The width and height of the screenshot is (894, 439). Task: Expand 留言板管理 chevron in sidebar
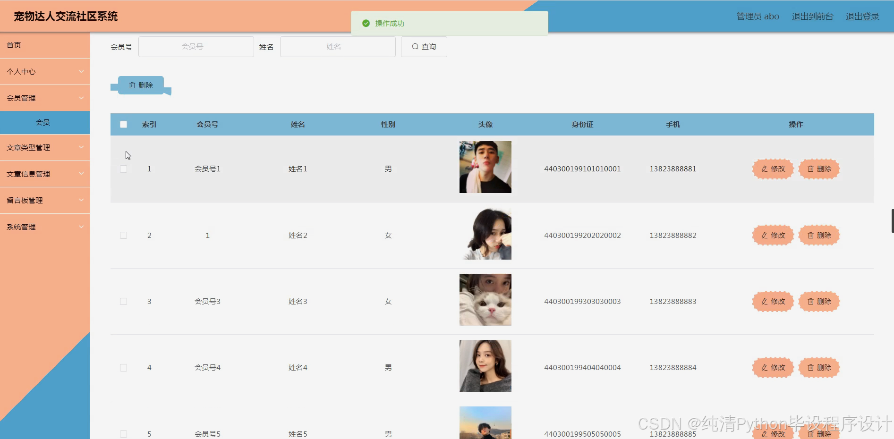click(81, 201)
